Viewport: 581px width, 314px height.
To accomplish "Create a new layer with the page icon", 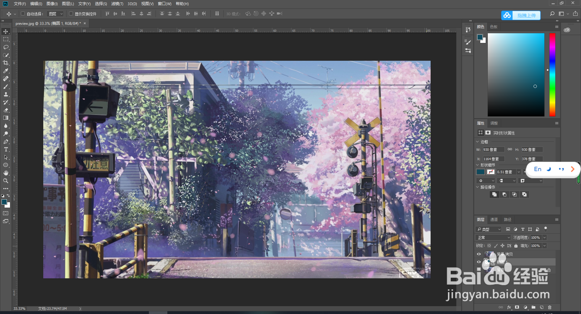I will tap(541, 307).
